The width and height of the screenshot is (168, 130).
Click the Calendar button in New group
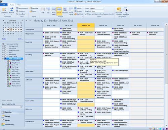[34, 8]
